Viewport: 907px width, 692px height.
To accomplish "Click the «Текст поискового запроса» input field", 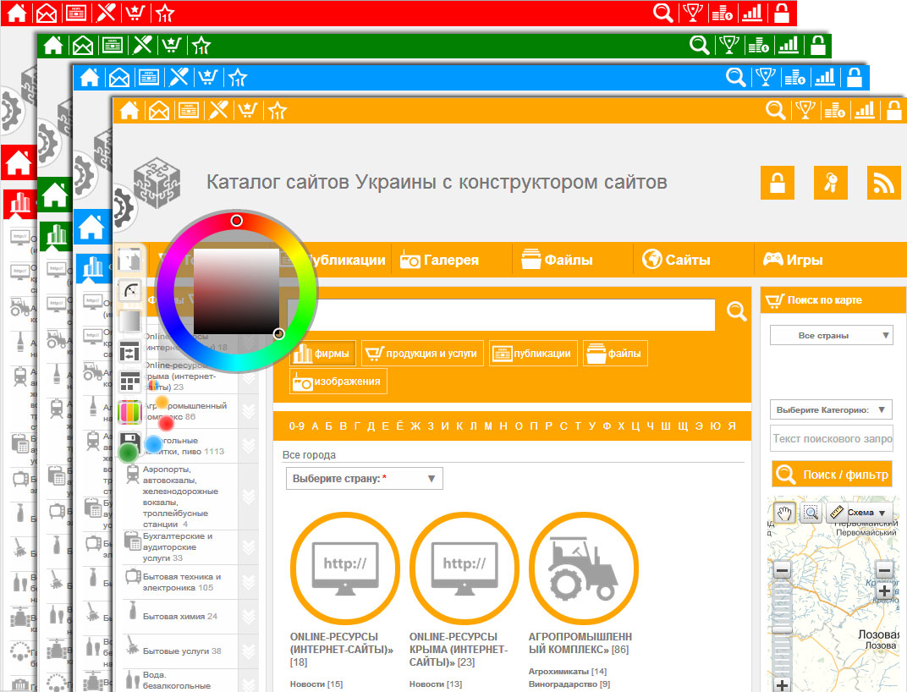I will tap(831, 439).
